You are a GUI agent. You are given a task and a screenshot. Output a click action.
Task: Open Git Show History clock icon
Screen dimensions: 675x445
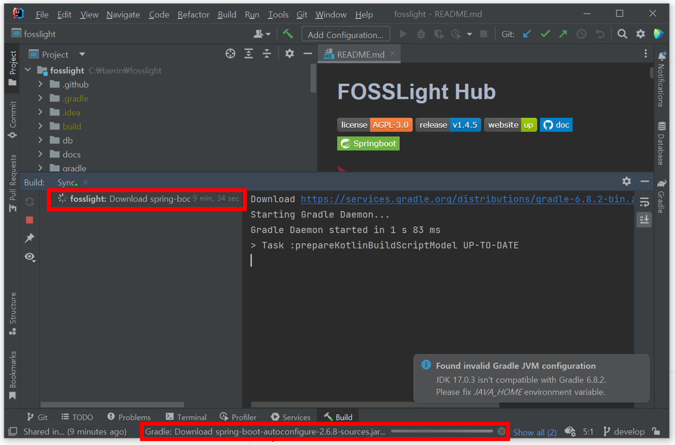(581, 34)
